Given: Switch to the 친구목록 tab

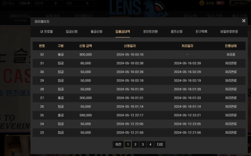Looking at the screenshot, I should coord(201,31).
